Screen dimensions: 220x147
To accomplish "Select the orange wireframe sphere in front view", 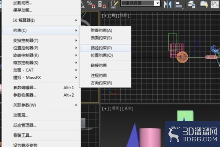I will click(x=182, y=57).
